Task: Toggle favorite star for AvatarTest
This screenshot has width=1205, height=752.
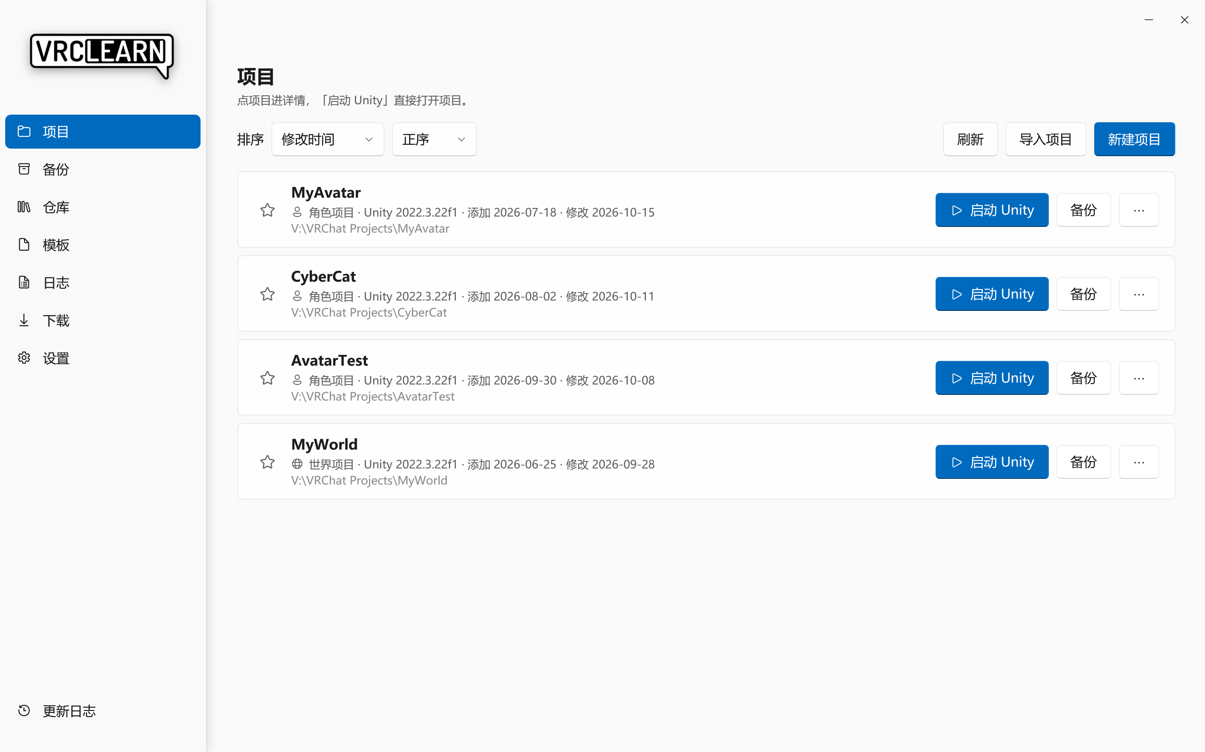Action: [x=268, y=378]
